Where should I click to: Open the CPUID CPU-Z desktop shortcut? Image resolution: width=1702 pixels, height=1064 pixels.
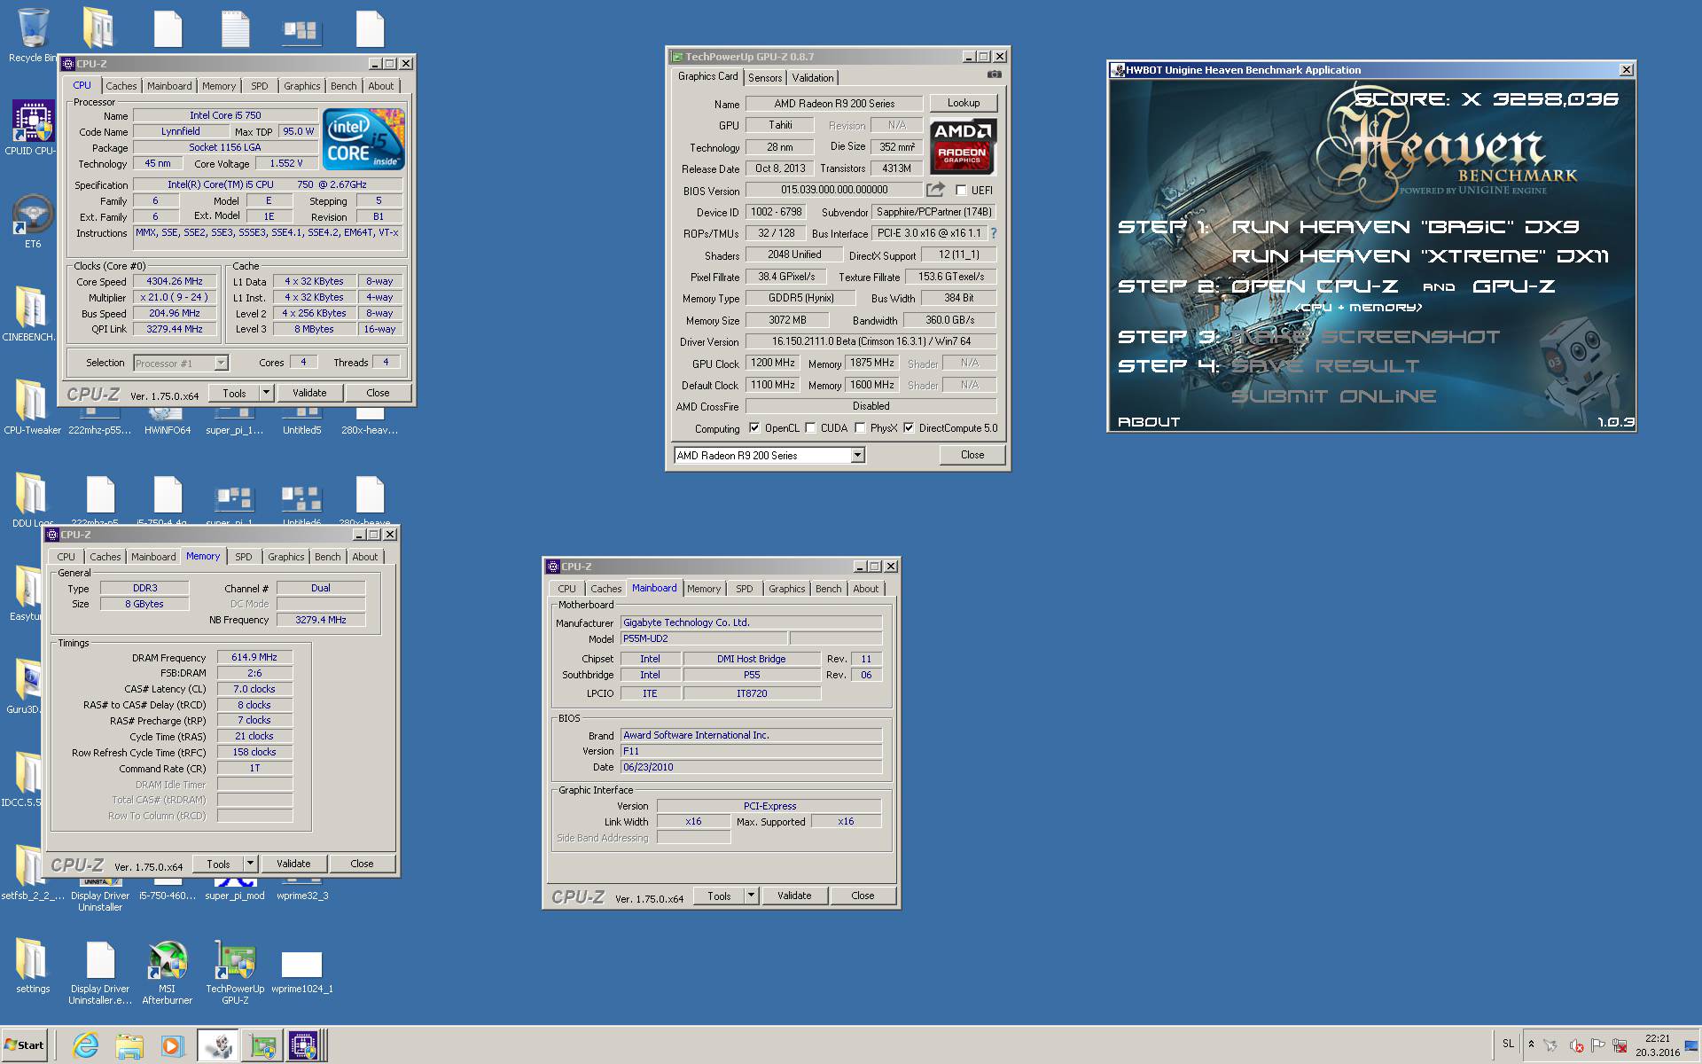coord(32,129)
